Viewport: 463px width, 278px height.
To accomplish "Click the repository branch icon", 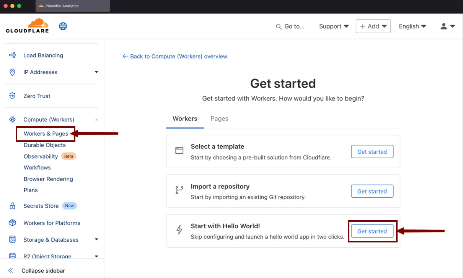I will tap(179, 190).
